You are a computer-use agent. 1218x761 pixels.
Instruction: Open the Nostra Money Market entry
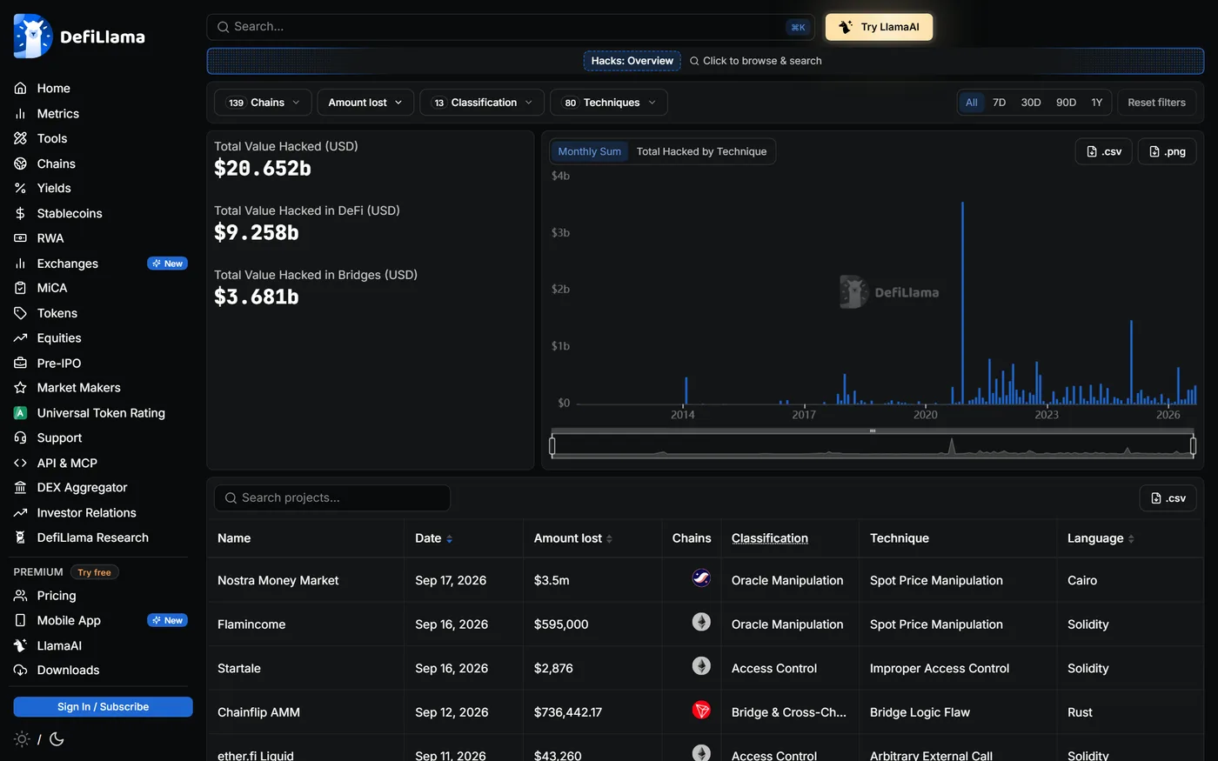click(278, 580)
